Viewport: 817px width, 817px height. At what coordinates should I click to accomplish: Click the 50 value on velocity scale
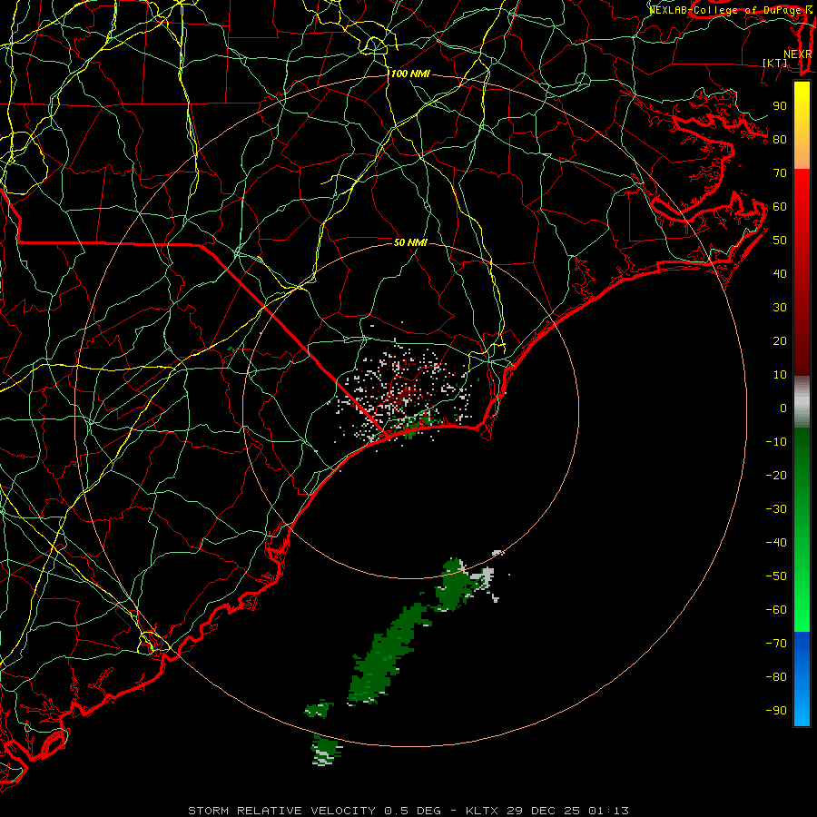point(780,241)
